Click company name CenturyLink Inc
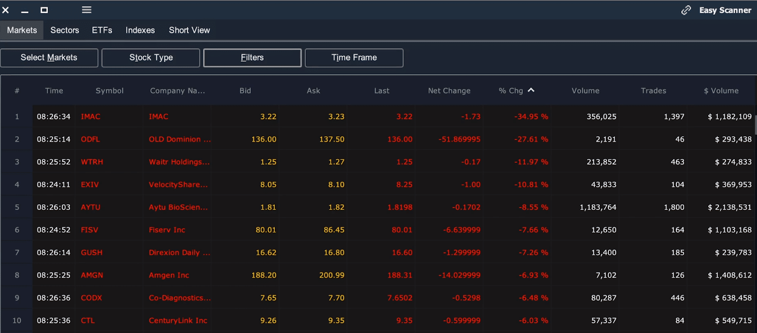Viewport: 757px width, 333px height. coord(178,321)
